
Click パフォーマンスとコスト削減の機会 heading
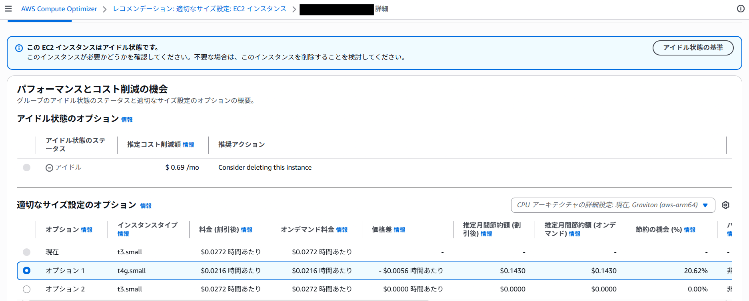[92, 89]
